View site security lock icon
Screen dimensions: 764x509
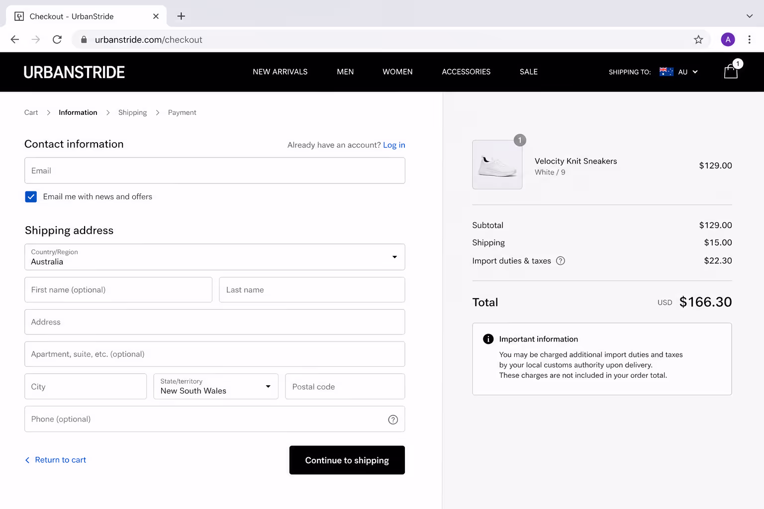(84, 40)
